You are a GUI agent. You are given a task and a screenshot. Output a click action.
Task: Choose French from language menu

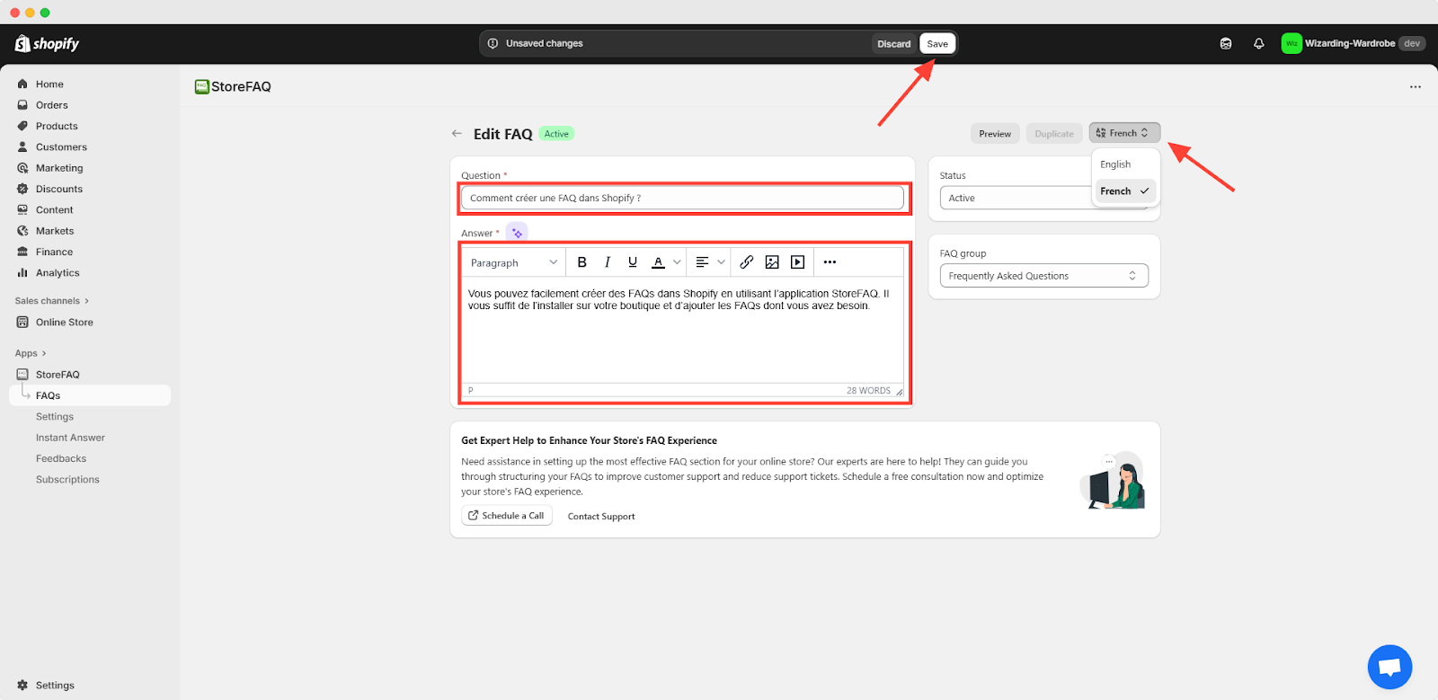point(1124,191)
